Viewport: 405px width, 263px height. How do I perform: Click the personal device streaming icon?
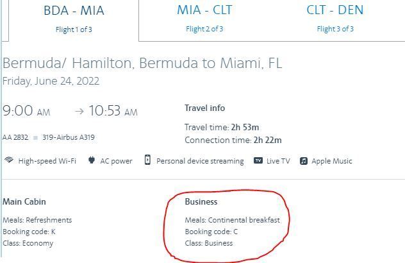(147, 160)
